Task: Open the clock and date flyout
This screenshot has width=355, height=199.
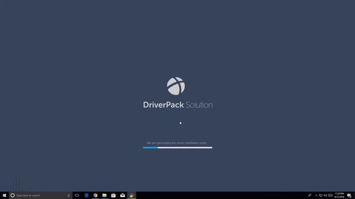Action: click(339, 195)
